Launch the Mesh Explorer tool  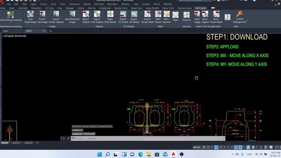(x=167, y=17)
